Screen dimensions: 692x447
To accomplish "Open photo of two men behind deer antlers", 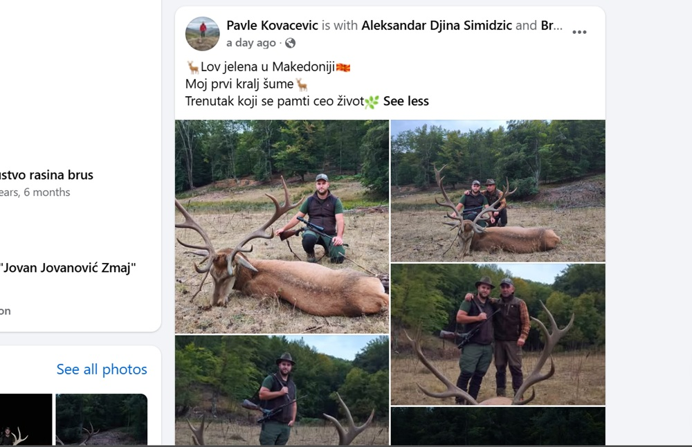I will [x=498, y=190].
